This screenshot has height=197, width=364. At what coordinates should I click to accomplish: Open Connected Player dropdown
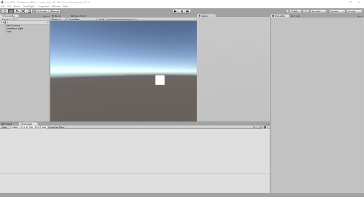(56, 127)
